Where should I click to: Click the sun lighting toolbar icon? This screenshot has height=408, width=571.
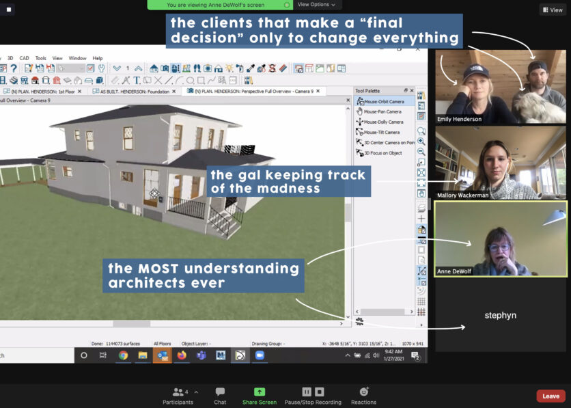tap(229, 68)
